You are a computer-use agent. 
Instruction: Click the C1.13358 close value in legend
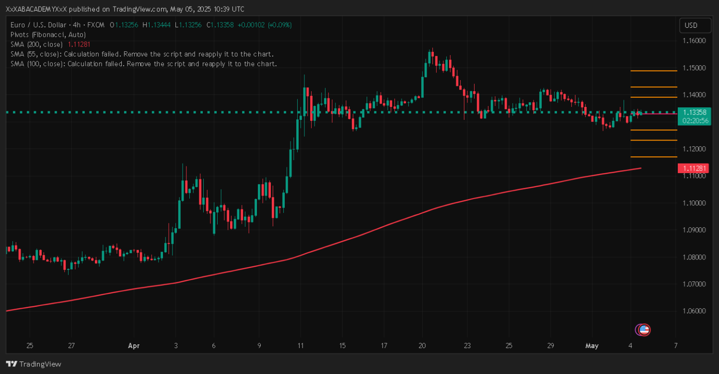click(220, 25)
